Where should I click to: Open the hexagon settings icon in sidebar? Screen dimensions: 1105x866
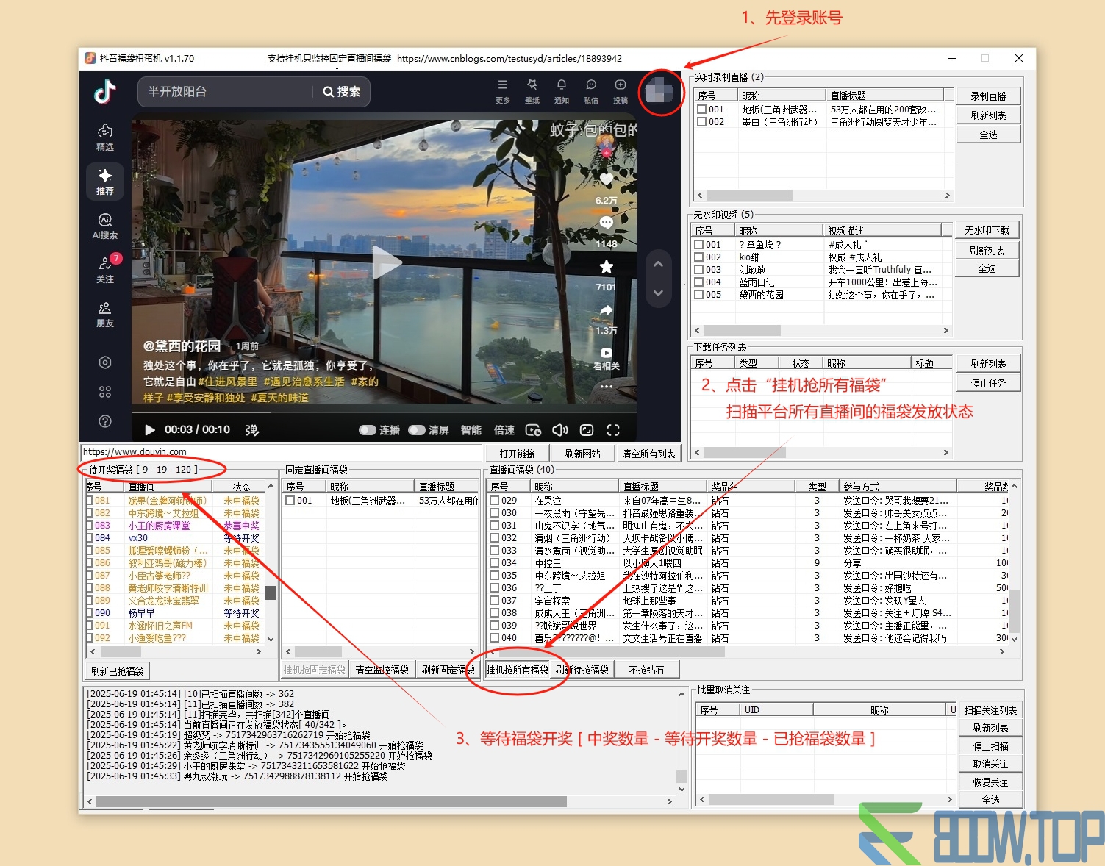(105, 362)
